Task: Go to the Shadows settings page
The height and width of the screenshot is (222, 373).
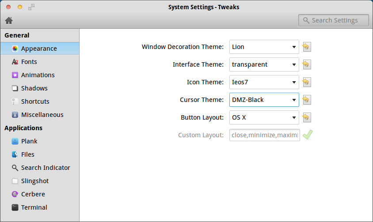Action: 34,88
